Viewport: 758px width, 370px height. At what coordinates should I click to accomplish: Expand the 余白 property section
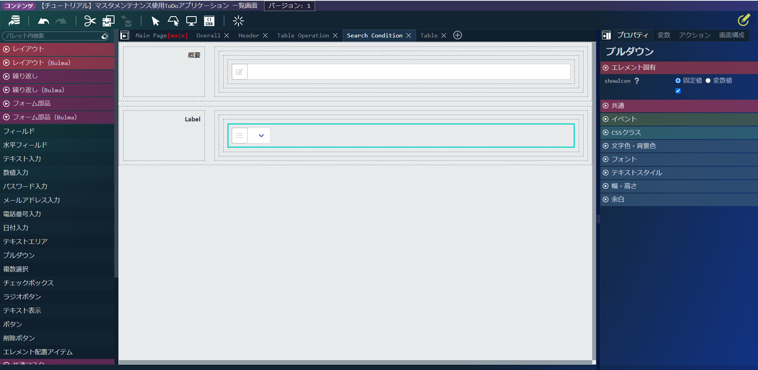click(679, 199)
